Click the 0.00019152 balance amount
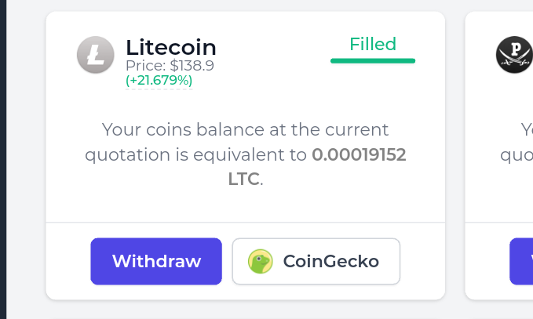The height and width of the screenshot is (319, 533). click(359, 154)
